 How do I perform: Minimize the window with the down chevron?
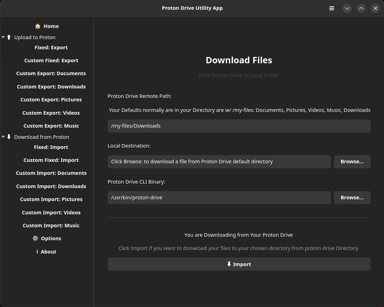pyautogui.click(x=347, y=8)
